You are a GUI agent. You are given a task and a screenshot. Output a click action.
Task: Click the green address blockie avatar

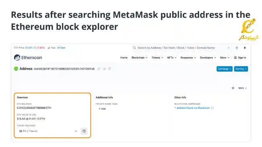pyautogui.click(x=16, y=68)
